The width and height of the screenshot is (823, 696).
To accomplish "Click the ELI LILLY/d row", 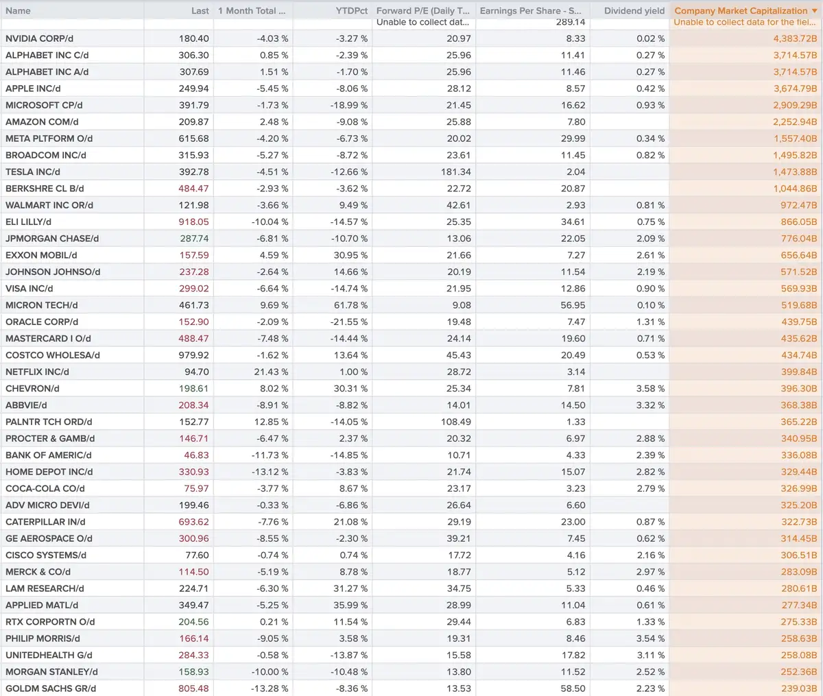I will tap(411, 221).
